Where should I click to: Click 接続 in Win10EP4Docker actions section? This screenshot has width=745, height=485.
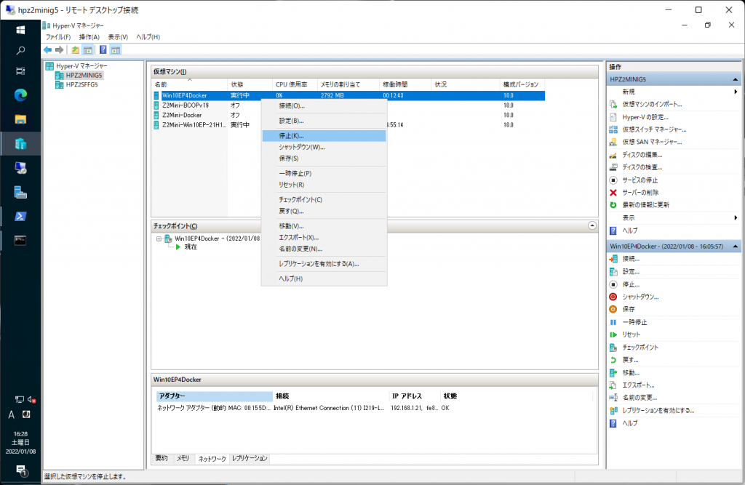(x=631, y=259)
